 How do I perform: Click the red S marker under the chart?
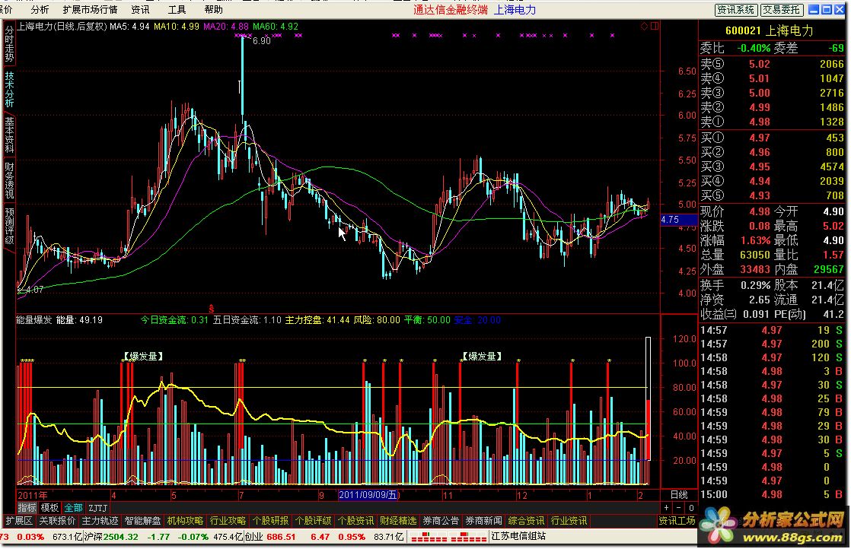(211, 309)
